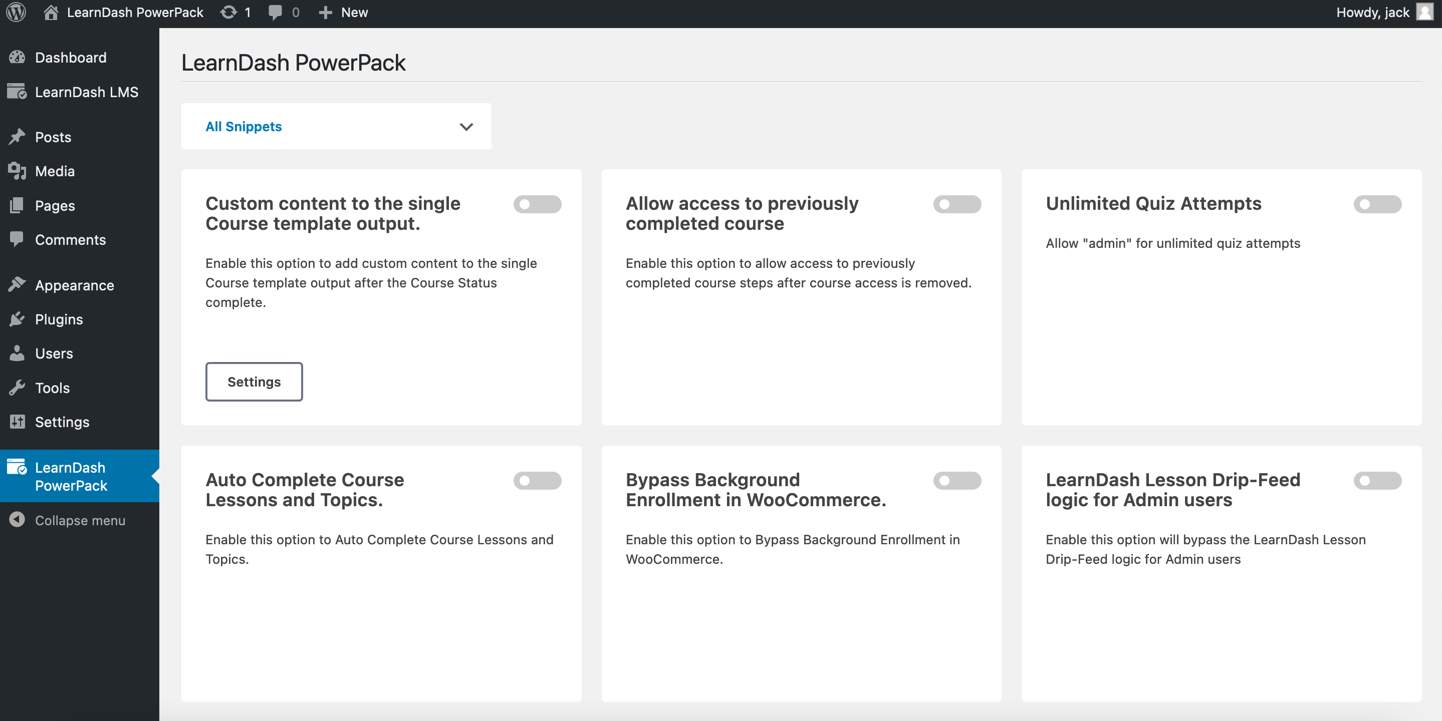The image size is (1442, 721).
Task: Click the Settings sliders icon in sidebar
Action: pyautogui.click(x=18, y=421)
